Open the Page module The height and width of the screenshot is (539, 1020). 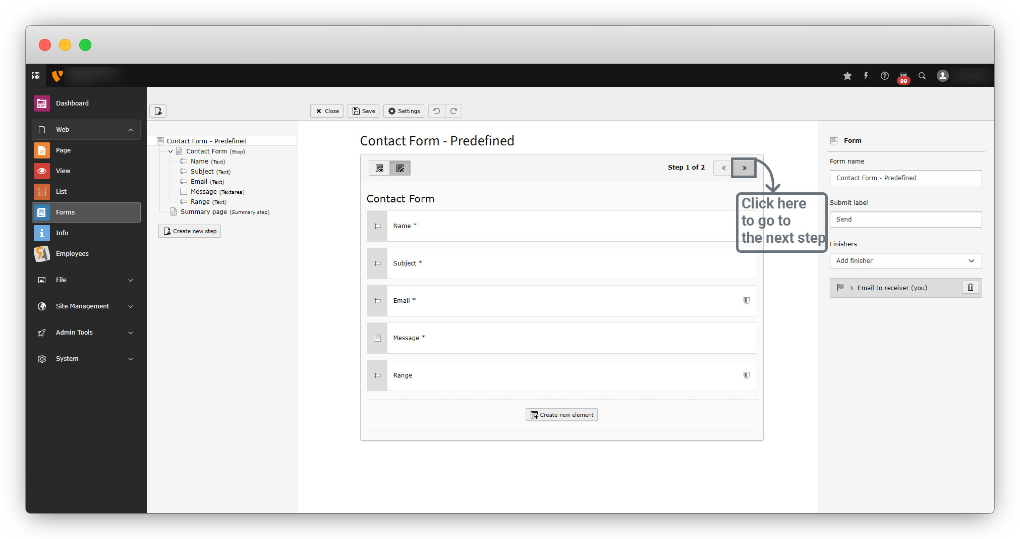click(x=86, y=150)
